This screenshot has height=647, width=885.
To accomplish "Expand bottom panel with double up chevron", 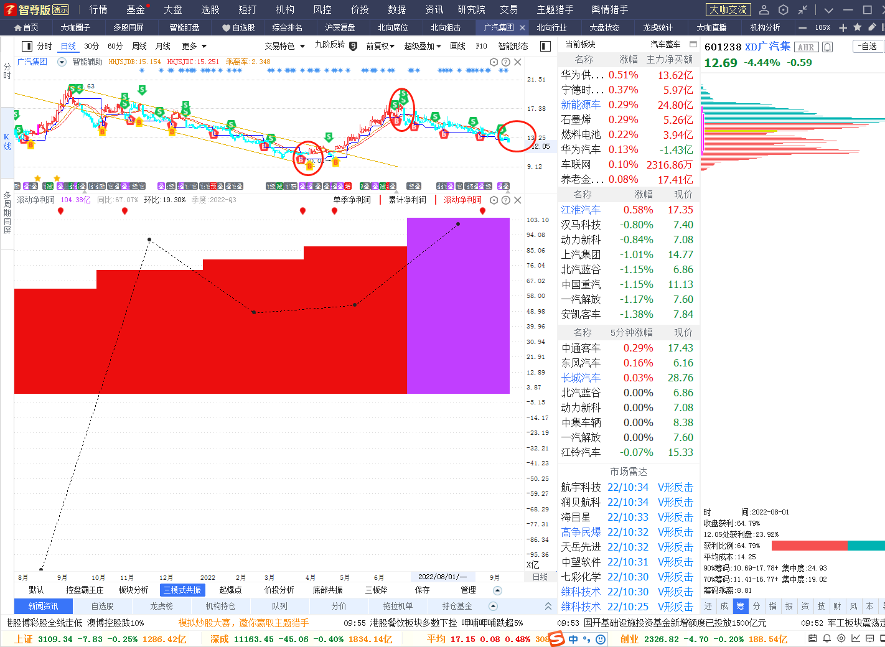I will click(x=548, y=606).
